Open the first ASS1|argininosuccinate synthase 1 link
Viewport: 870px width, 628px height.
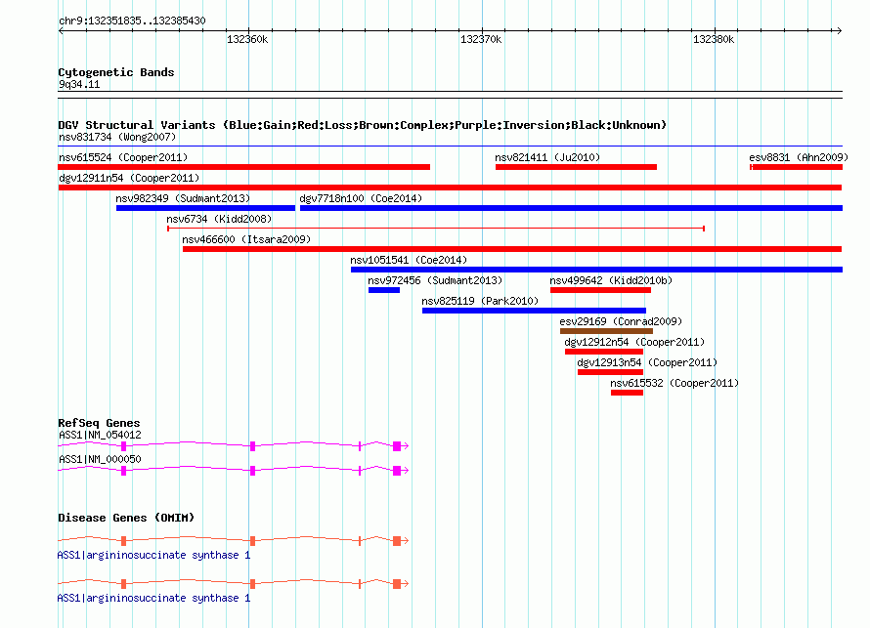(153, 555)
